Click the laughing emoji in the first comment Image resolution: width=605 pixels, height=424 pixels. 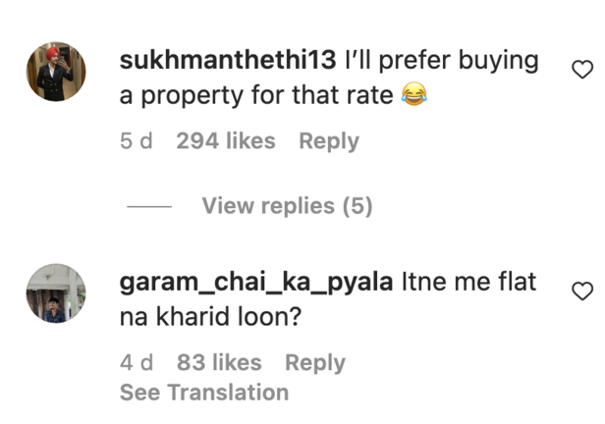click(x=414, y=96)
